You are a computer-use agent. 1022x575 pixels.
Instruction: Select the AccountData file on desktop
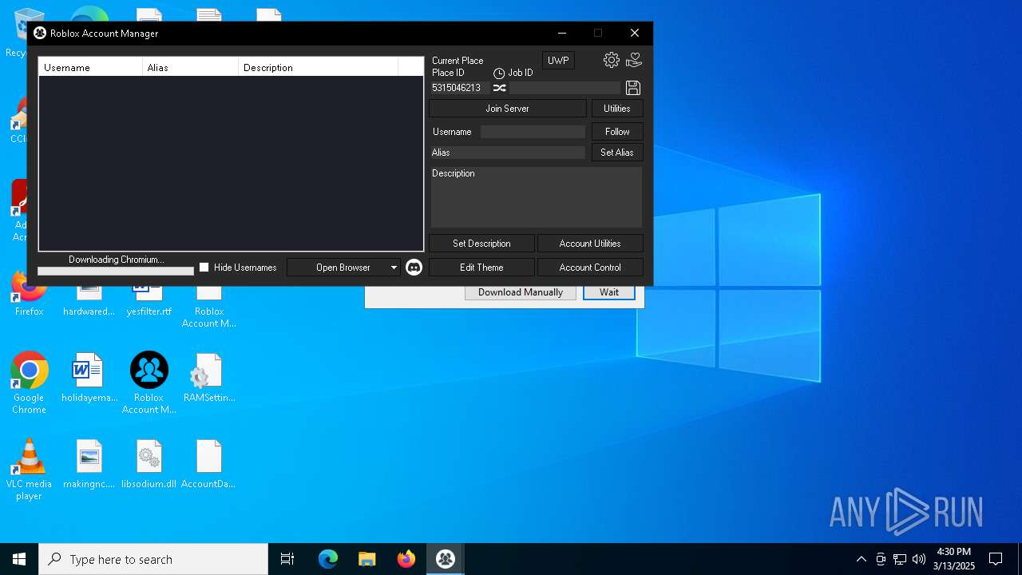pos(208,464)
